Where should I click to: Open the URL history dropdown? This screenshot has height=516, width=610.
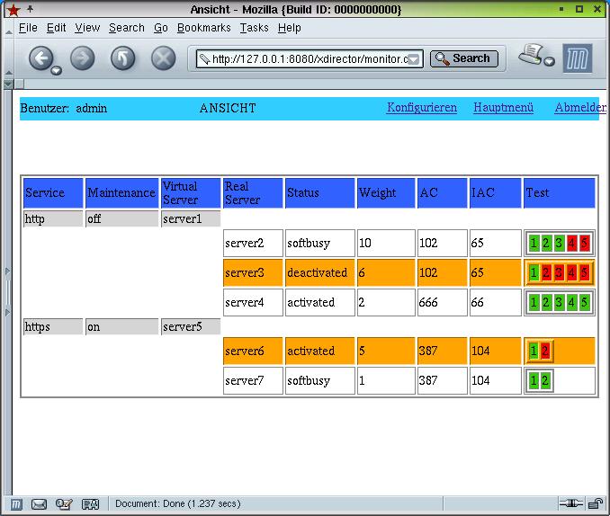414,59
